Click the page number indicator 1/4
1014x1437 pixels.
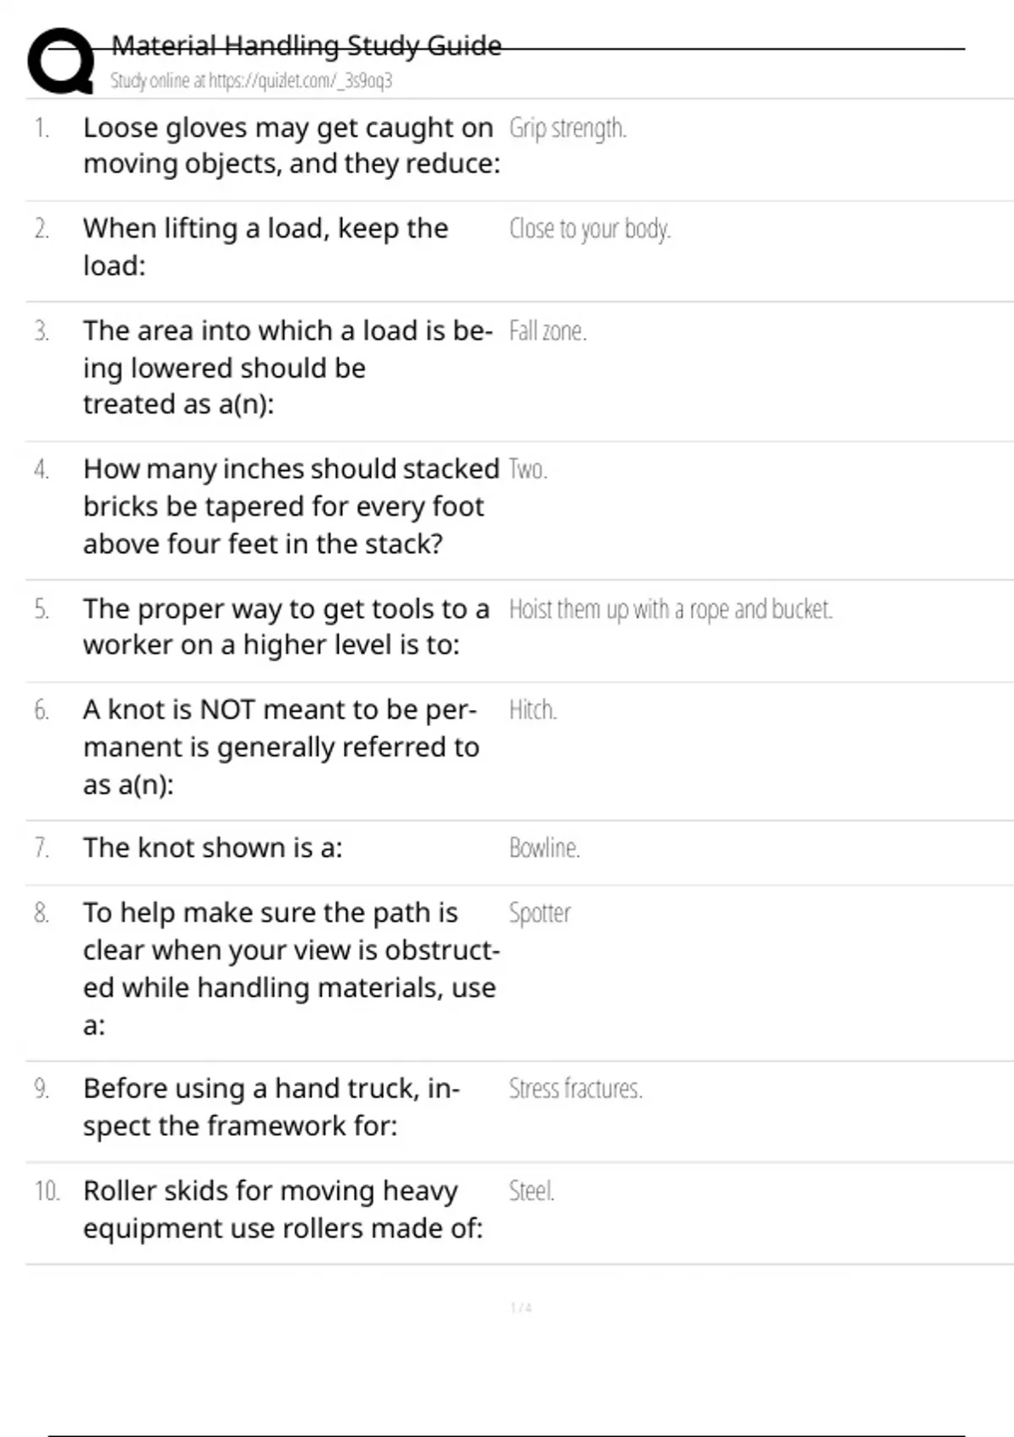521,1308
